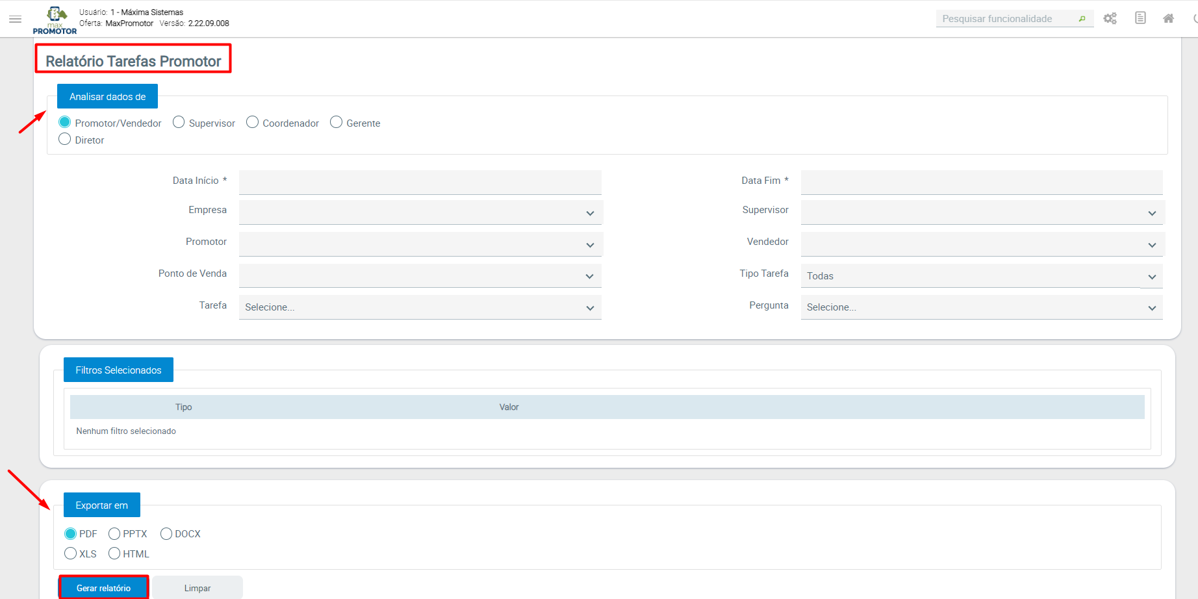The width and height of the screenshot is (1198, 599).
Task: Click the Exportar em section header
Action: (x=102, y=505)
